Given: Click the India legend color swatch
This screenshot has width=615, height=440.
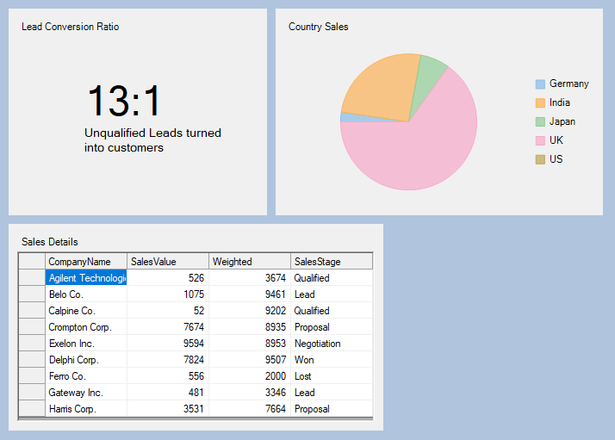Looking at the screenshot, I should [540, 103].
